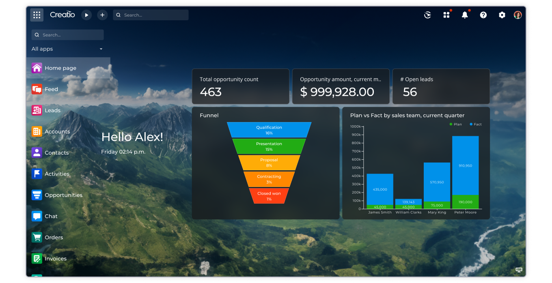Open your profile avatar
Screen dimensions: 552x283
(518, 15)
